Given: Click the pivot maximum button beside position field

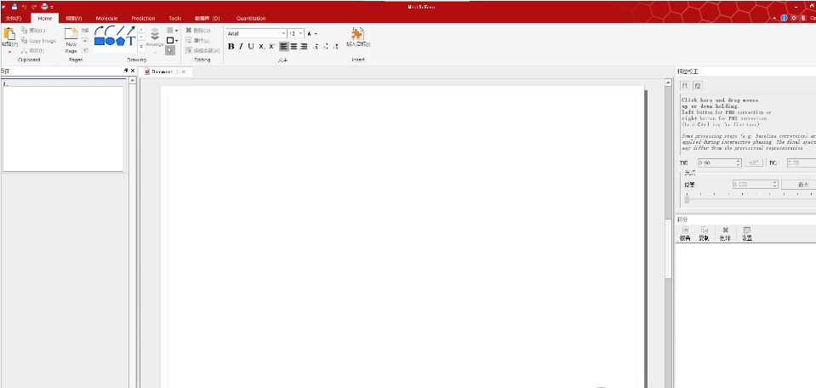Looking at the screenshot, I should pos(803,185).
